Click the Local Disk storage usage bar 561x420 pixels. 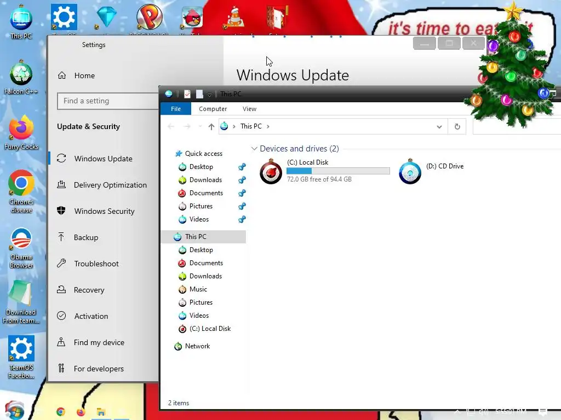338,171
